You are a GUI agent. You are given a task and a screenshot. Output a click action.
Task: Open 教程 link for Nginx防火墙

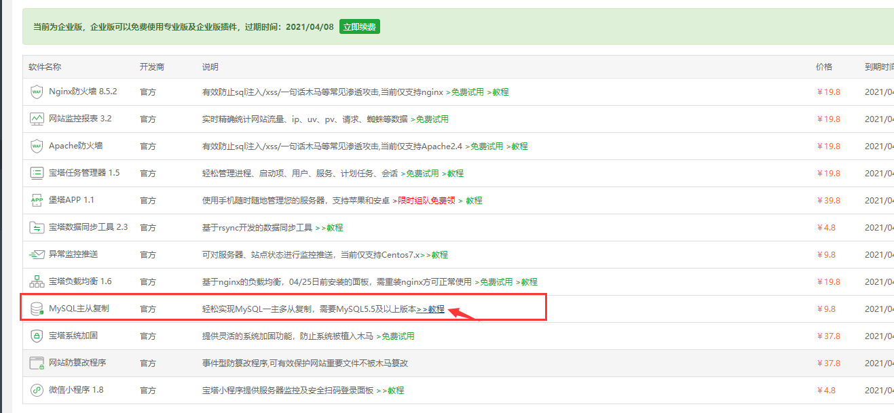(498, 92)
